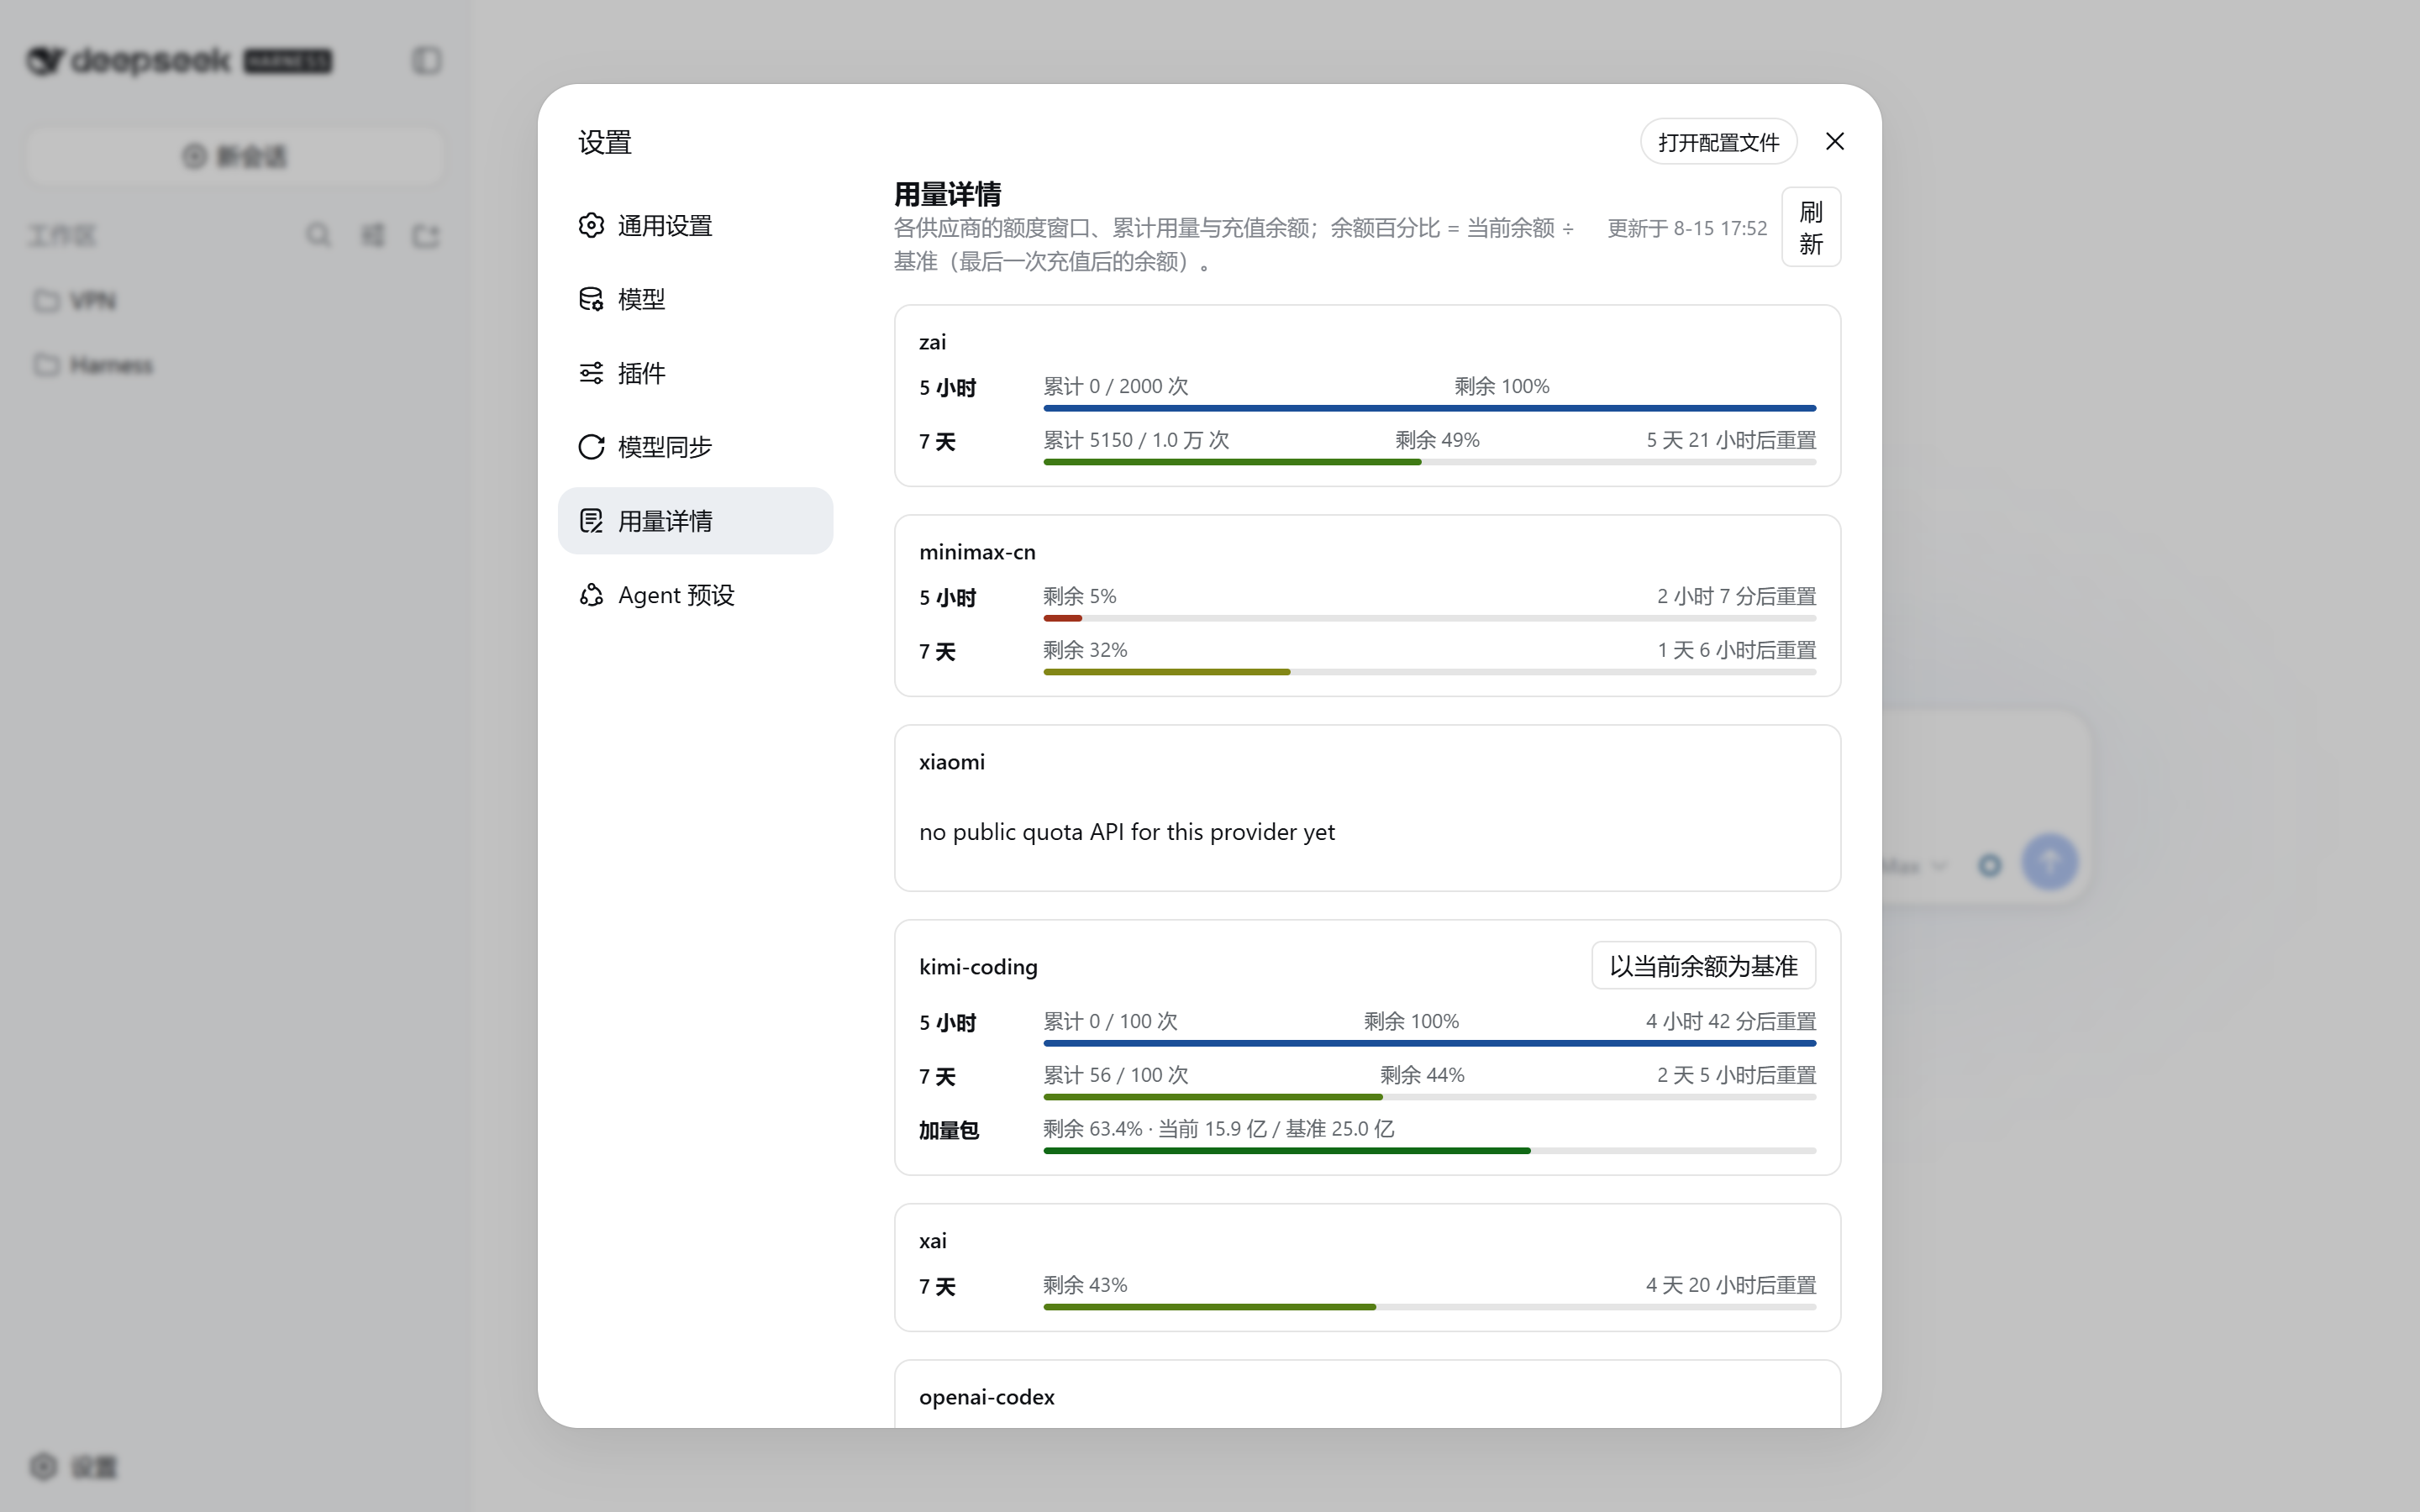Open 模型 settings section
The image size is (2420, 1512).
coord(695,299)
